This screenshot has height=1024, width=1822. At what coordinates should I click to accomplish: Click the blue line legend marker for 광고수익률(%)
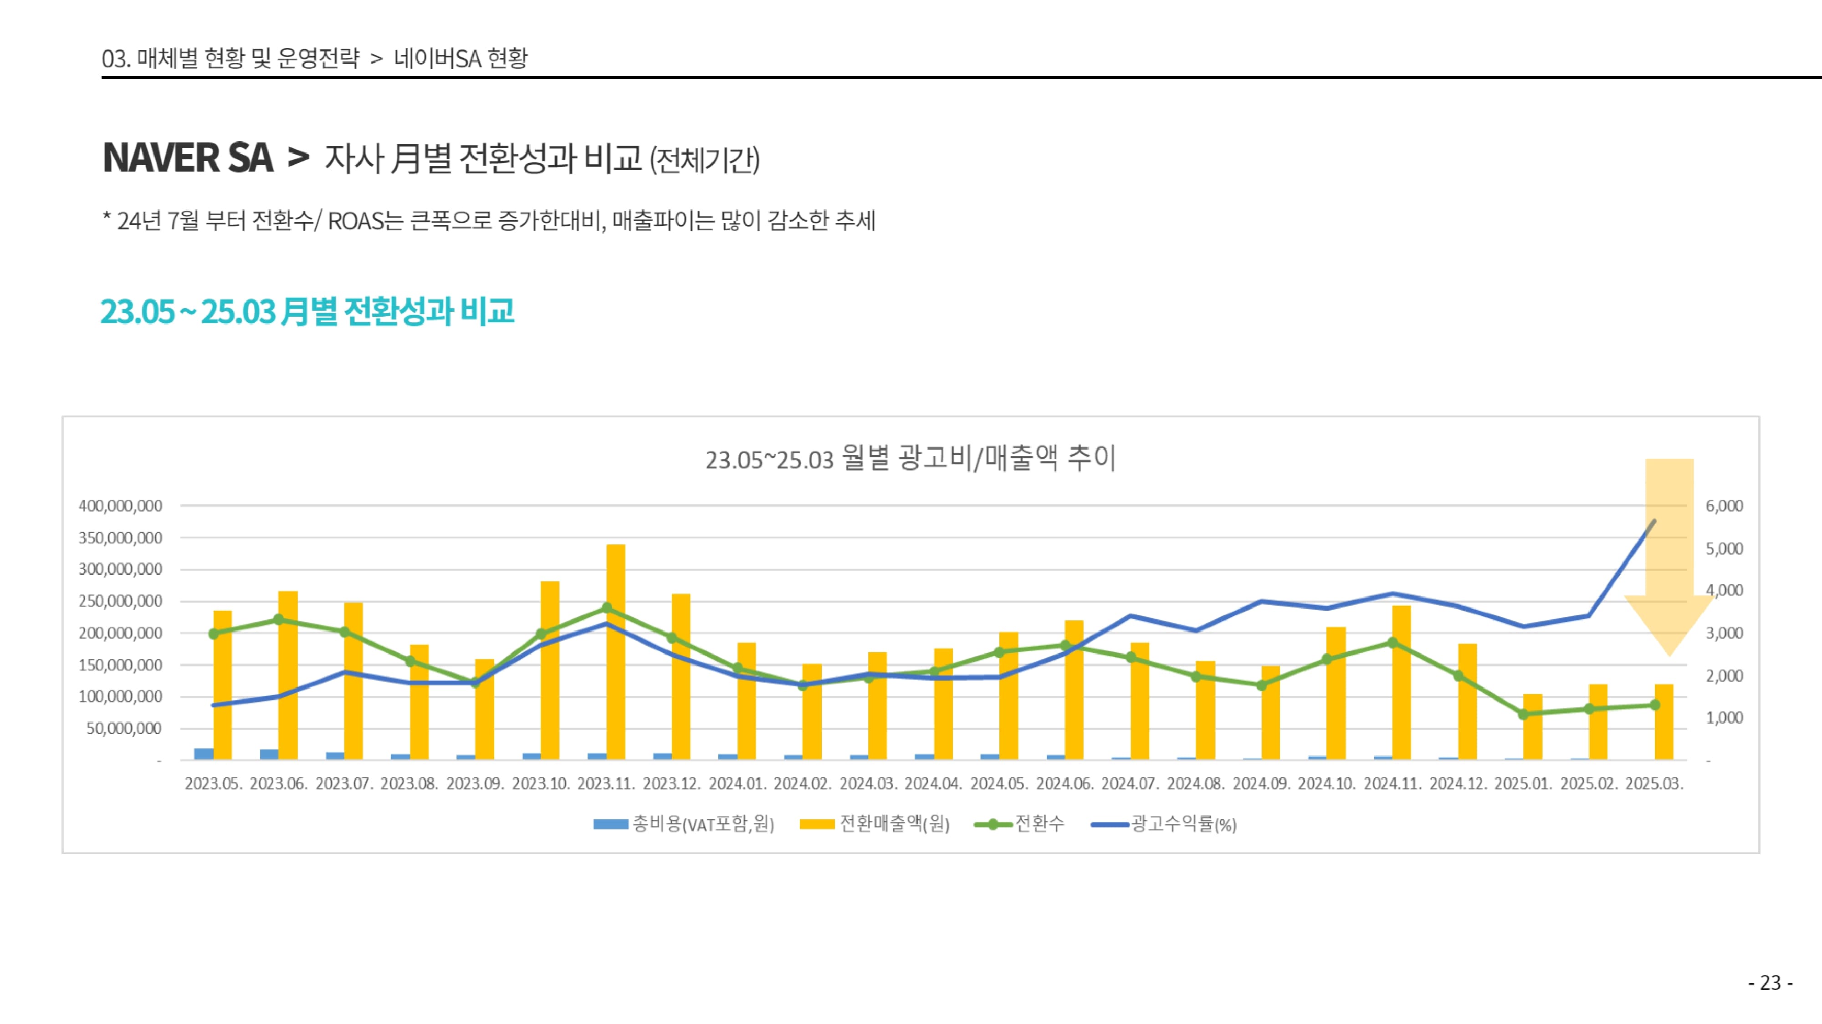click(1110, 824)
